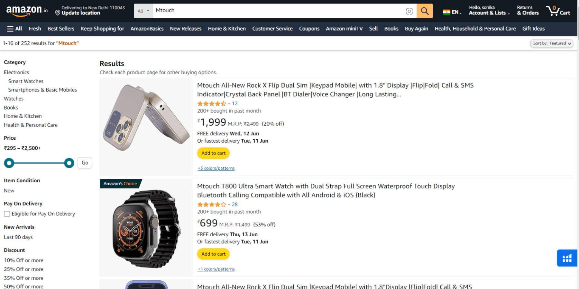The image size is (579, 289).
Task: Click the India flag language icon
Action: tap(446, 12)
